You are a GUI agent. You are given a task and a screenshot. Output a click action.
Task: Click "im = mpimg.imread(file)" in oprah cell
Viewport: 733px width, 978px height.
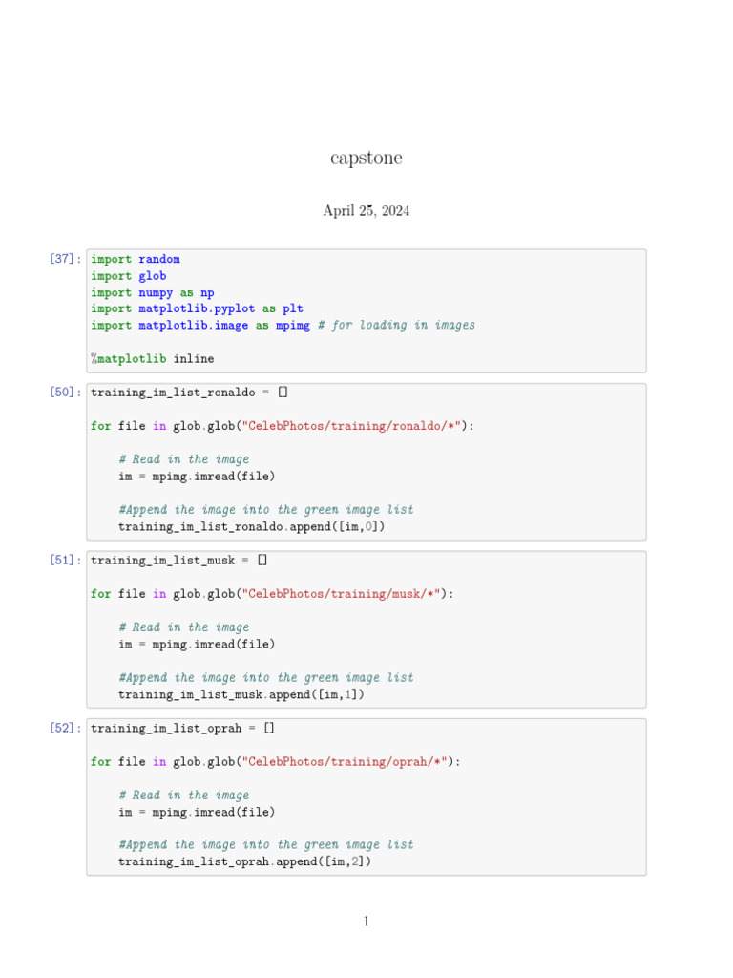coord(197,812)
